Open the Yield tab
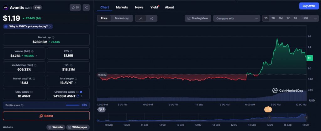 pos(155,7)
